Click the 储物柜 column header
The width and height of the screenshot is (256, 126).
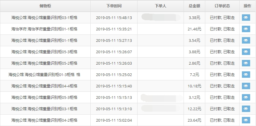(x=45, y=6)
